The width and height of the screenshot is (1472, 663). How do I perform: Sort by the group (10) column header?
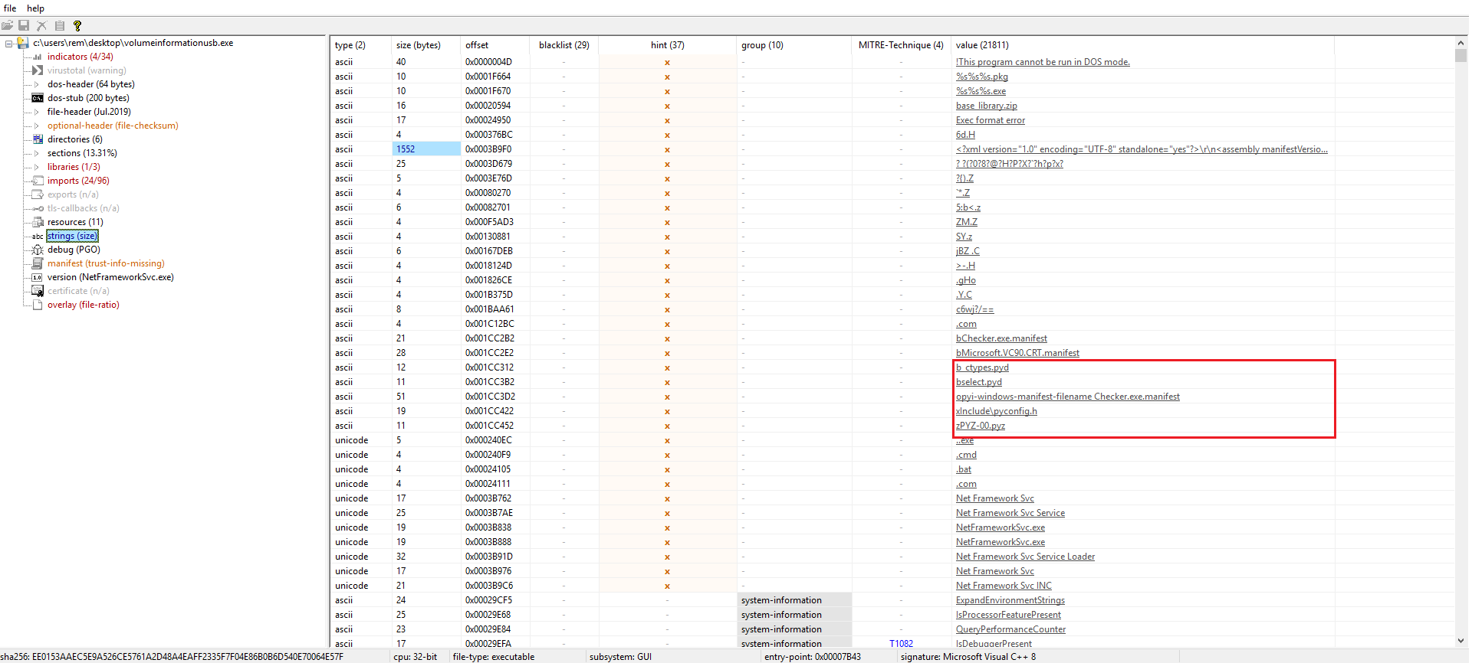pos(794,45)
